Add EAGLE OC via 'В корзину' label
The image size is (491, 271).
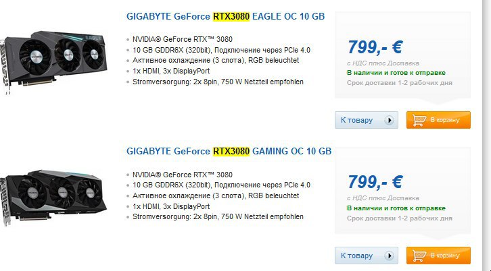coord(446,121)
